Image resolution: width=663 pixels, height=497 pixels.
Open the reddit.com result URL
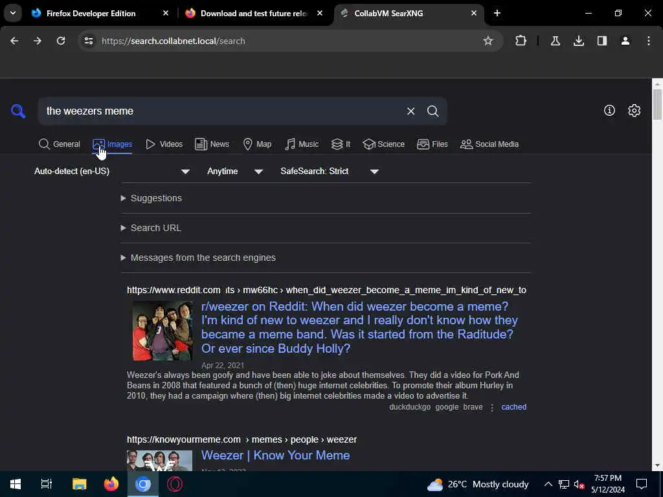(326, 291)
